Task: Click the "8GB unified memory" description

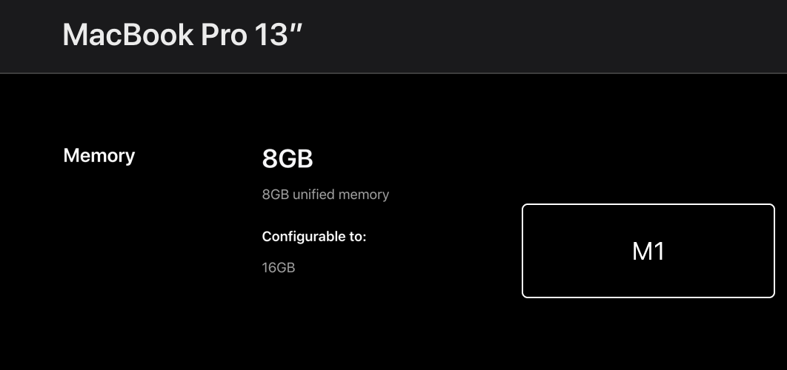Action: point(325,195)
